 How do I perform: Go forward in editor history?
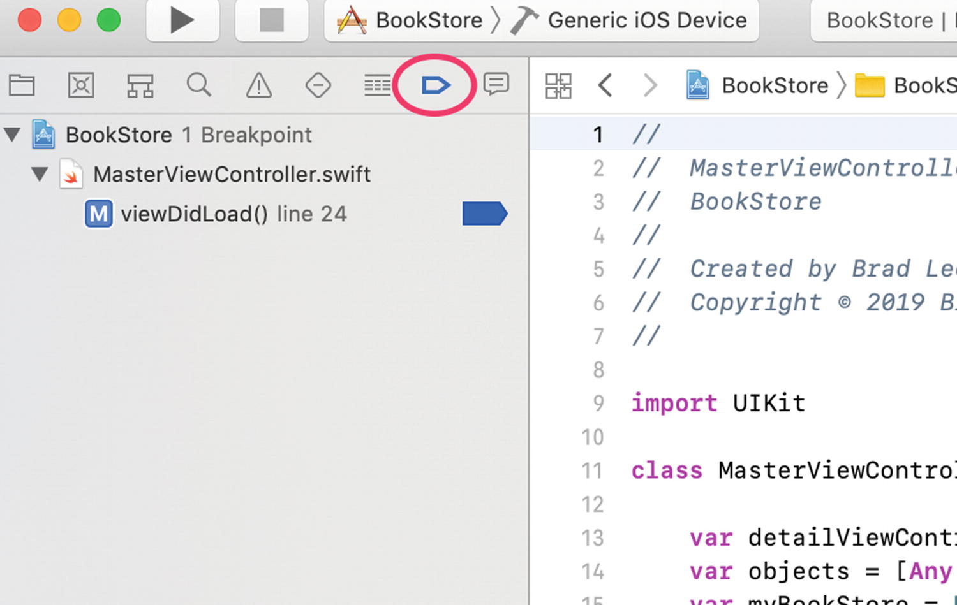pos(649,85)
